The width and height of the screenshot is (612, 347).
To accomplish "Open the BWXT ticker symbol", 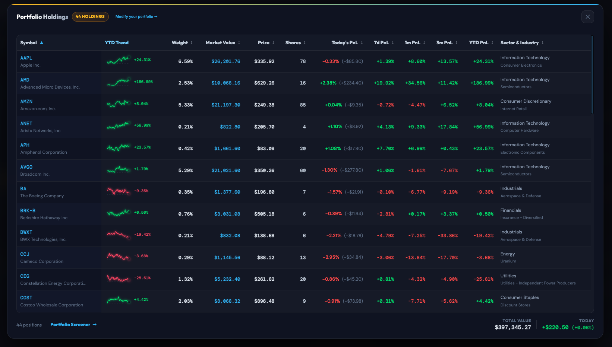I will click(26, 232).
